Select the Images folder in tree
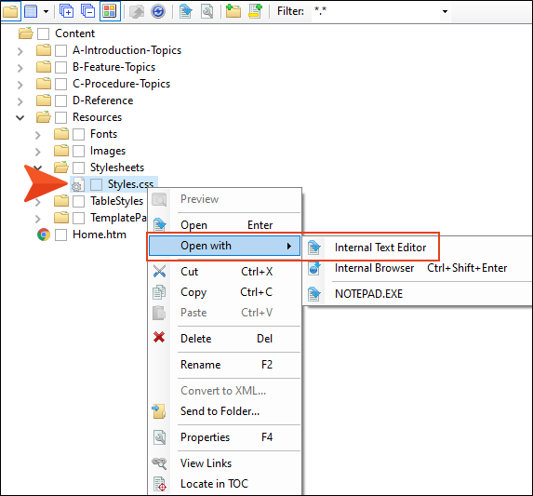This screenshot has width=533, height=496. pos(108,151)
